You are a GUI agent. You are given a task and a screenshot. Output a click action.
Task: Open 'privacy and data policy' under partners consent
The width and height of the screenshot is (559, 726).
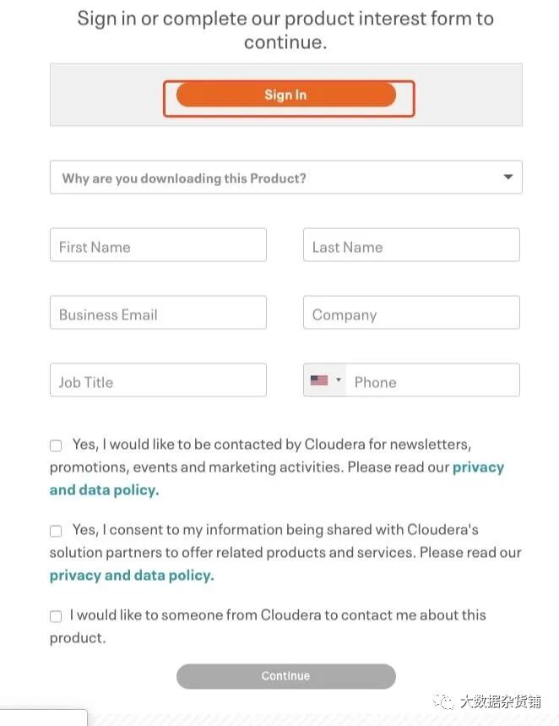click(x=132, y=576)
